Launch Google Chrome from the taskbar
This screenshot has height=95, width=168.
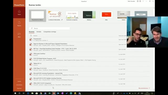(x=41, y=93)
